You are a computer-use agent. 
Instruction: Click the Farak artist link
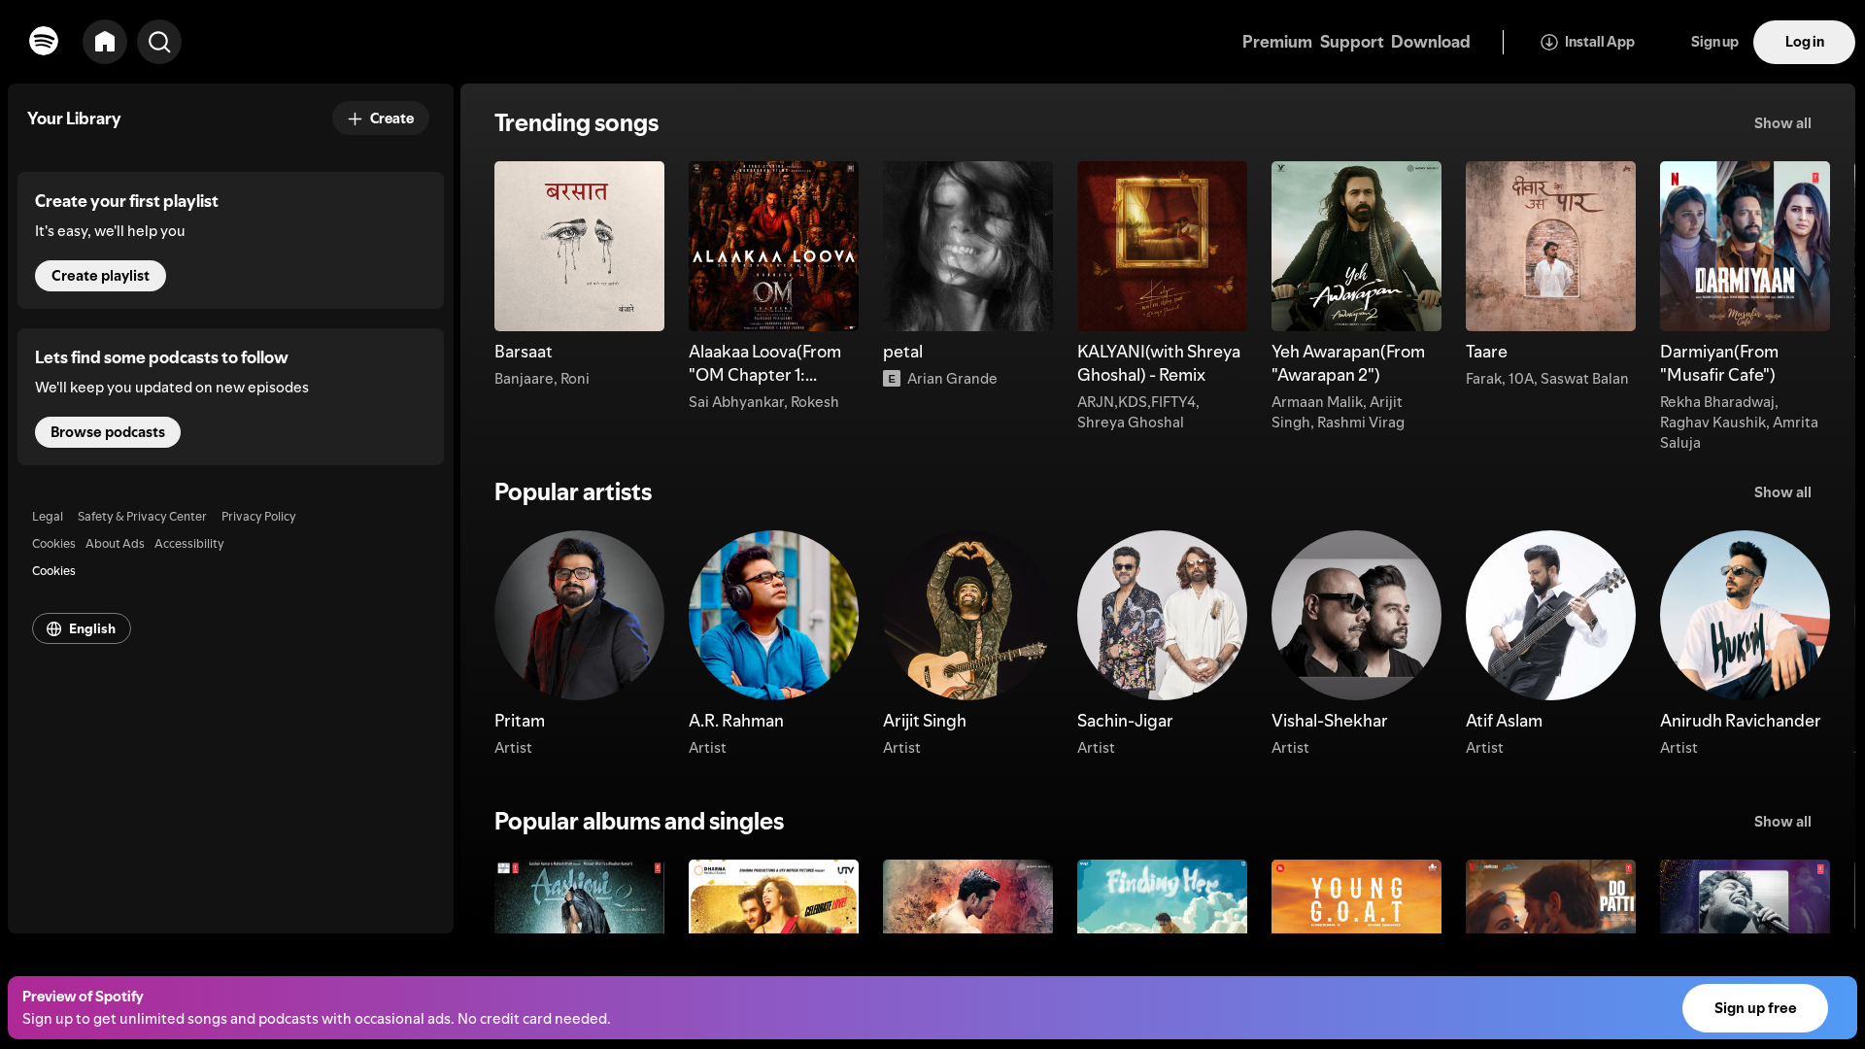click(1483, 379)
